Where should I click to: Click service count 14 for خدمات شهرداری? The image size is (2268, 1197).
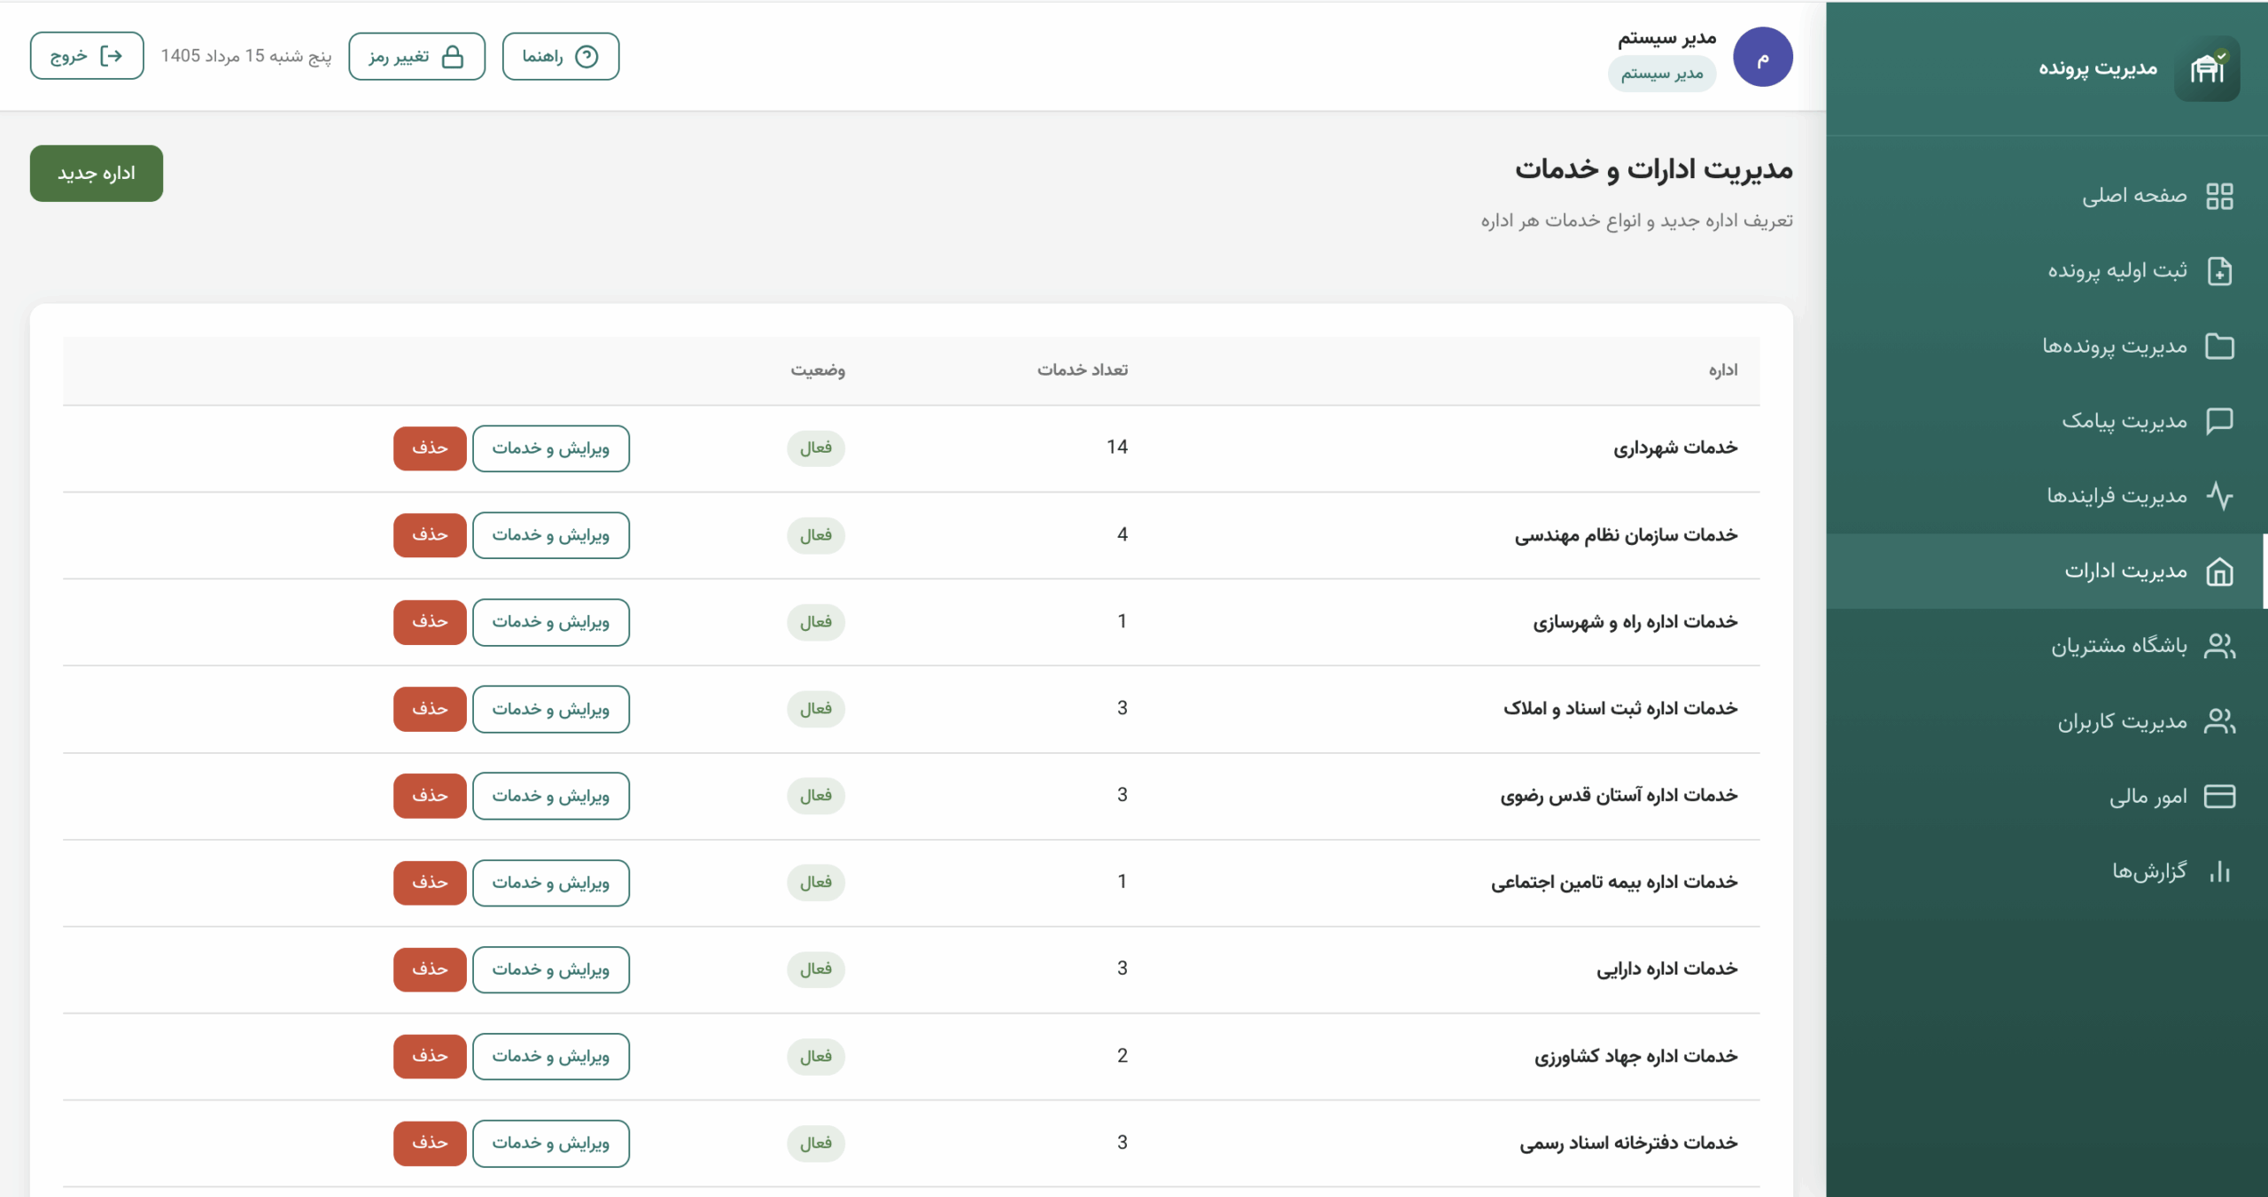click(x=1117, y=447)
